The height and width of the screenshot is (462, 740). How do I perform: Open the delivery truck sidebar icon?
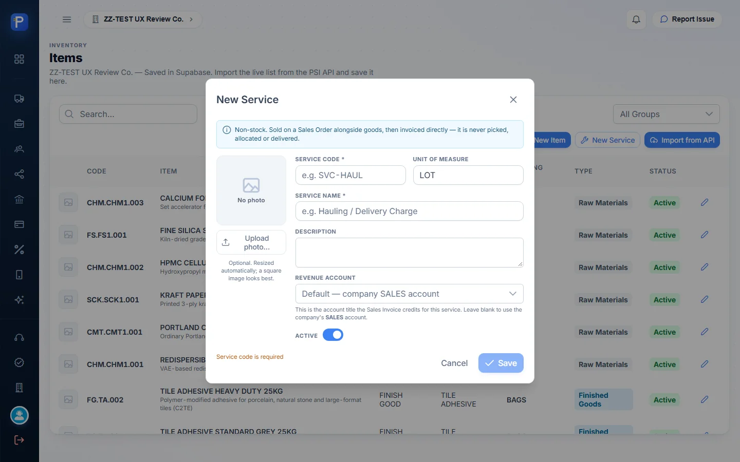(x=19, y=99)
